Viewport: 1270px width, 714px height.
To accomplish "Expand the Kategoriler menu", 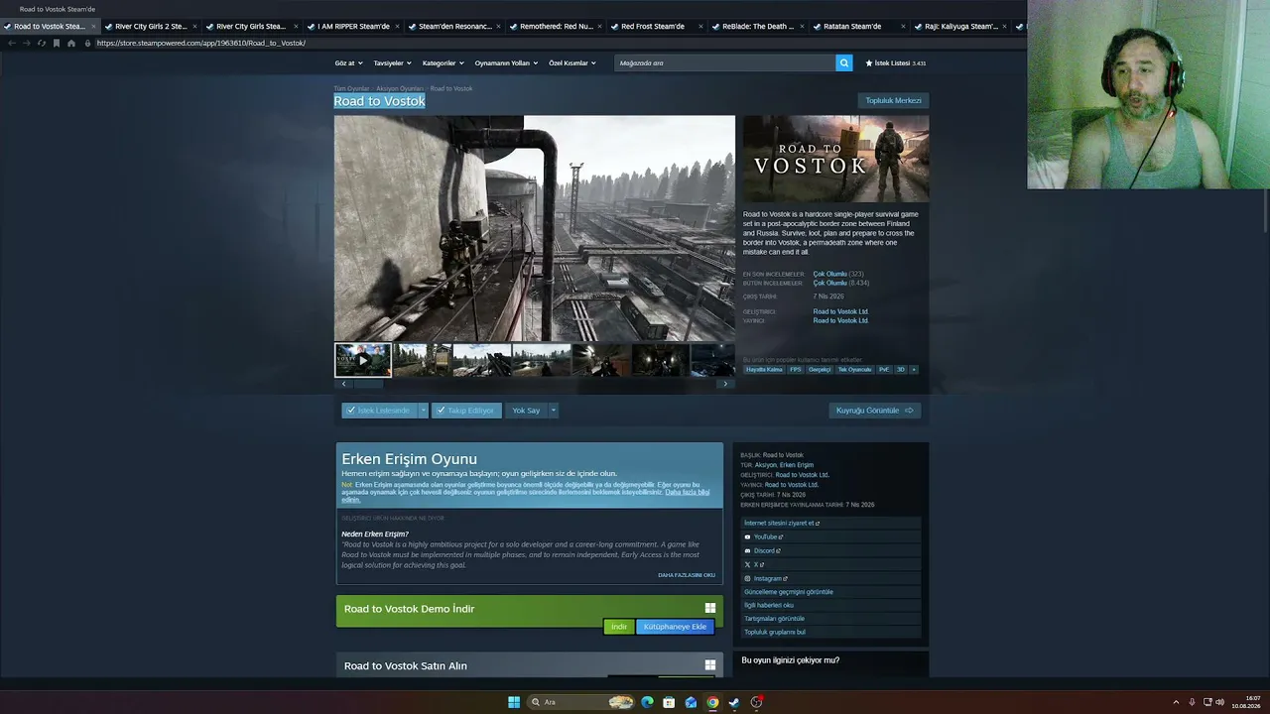I will coord(443,62).
